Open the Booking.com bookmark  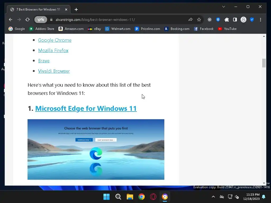(177, 29)
